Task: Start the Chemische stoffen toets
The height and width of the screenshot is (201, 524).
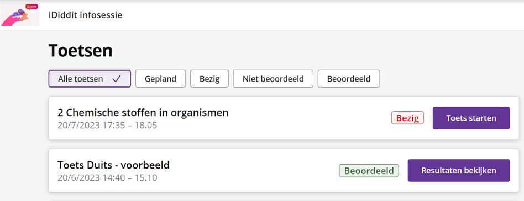Action: tap(471, 118)
